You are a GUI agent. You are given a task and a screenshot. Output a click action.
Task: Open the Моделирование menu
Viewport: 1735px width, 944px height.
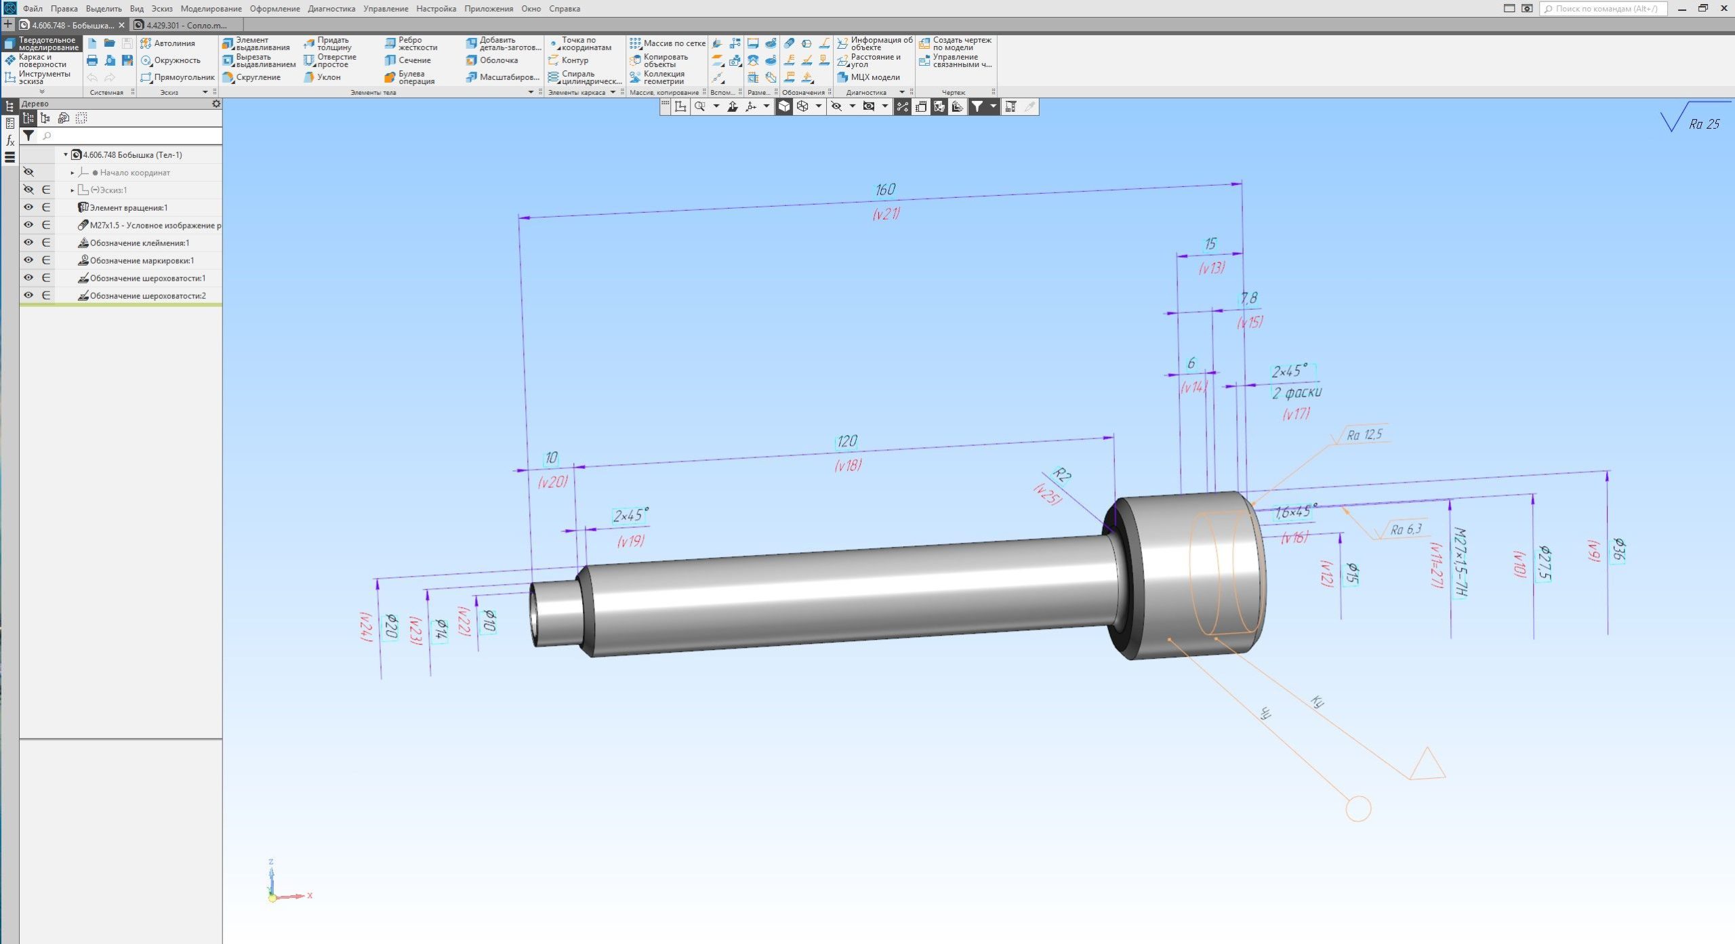click(x=211, y=9)
